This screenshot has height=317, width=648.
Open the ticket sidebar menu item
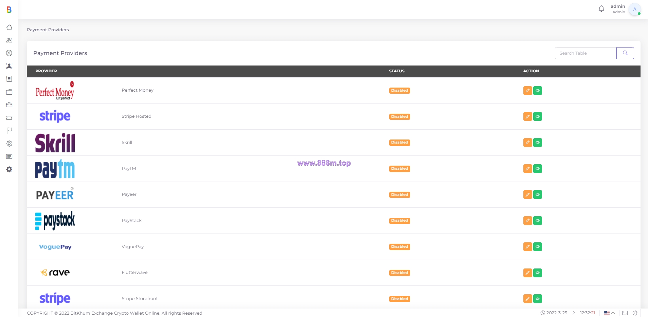pyautogui.click(x=9, y=118)
